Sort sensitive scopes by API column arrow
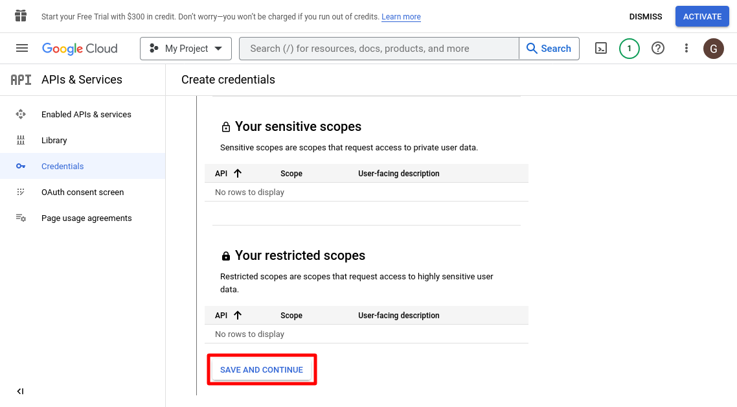Viewport: 737px width, 407px height. (x=238, y=174)
